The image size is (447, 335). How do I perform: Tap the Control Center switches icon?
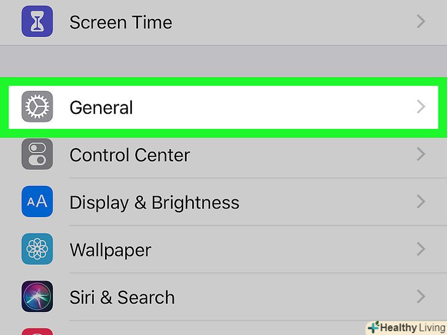(37, 155)
